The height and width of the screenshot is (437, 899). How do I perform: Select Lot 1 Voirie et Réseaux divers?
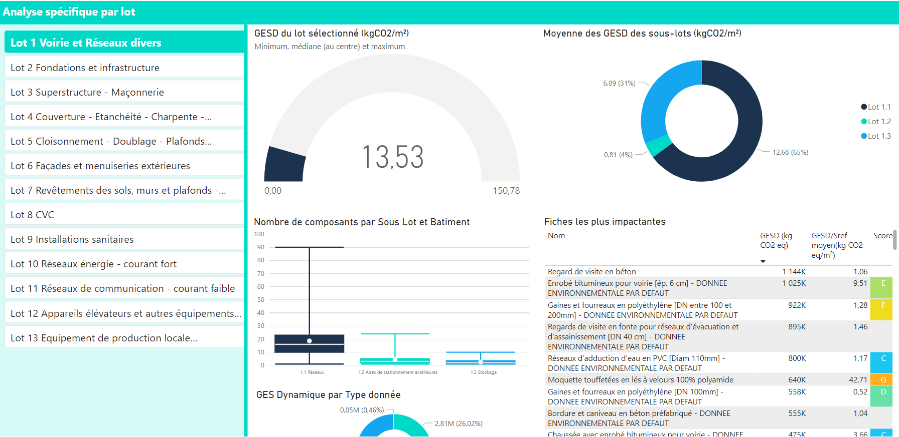point(124,43)
